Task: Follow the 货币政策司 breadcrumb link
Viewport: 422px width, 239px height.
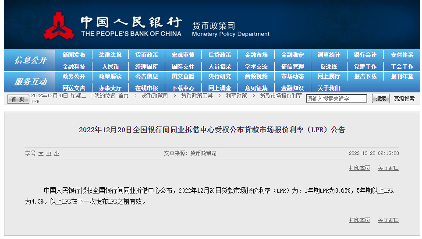Action: tap(155, 96)
